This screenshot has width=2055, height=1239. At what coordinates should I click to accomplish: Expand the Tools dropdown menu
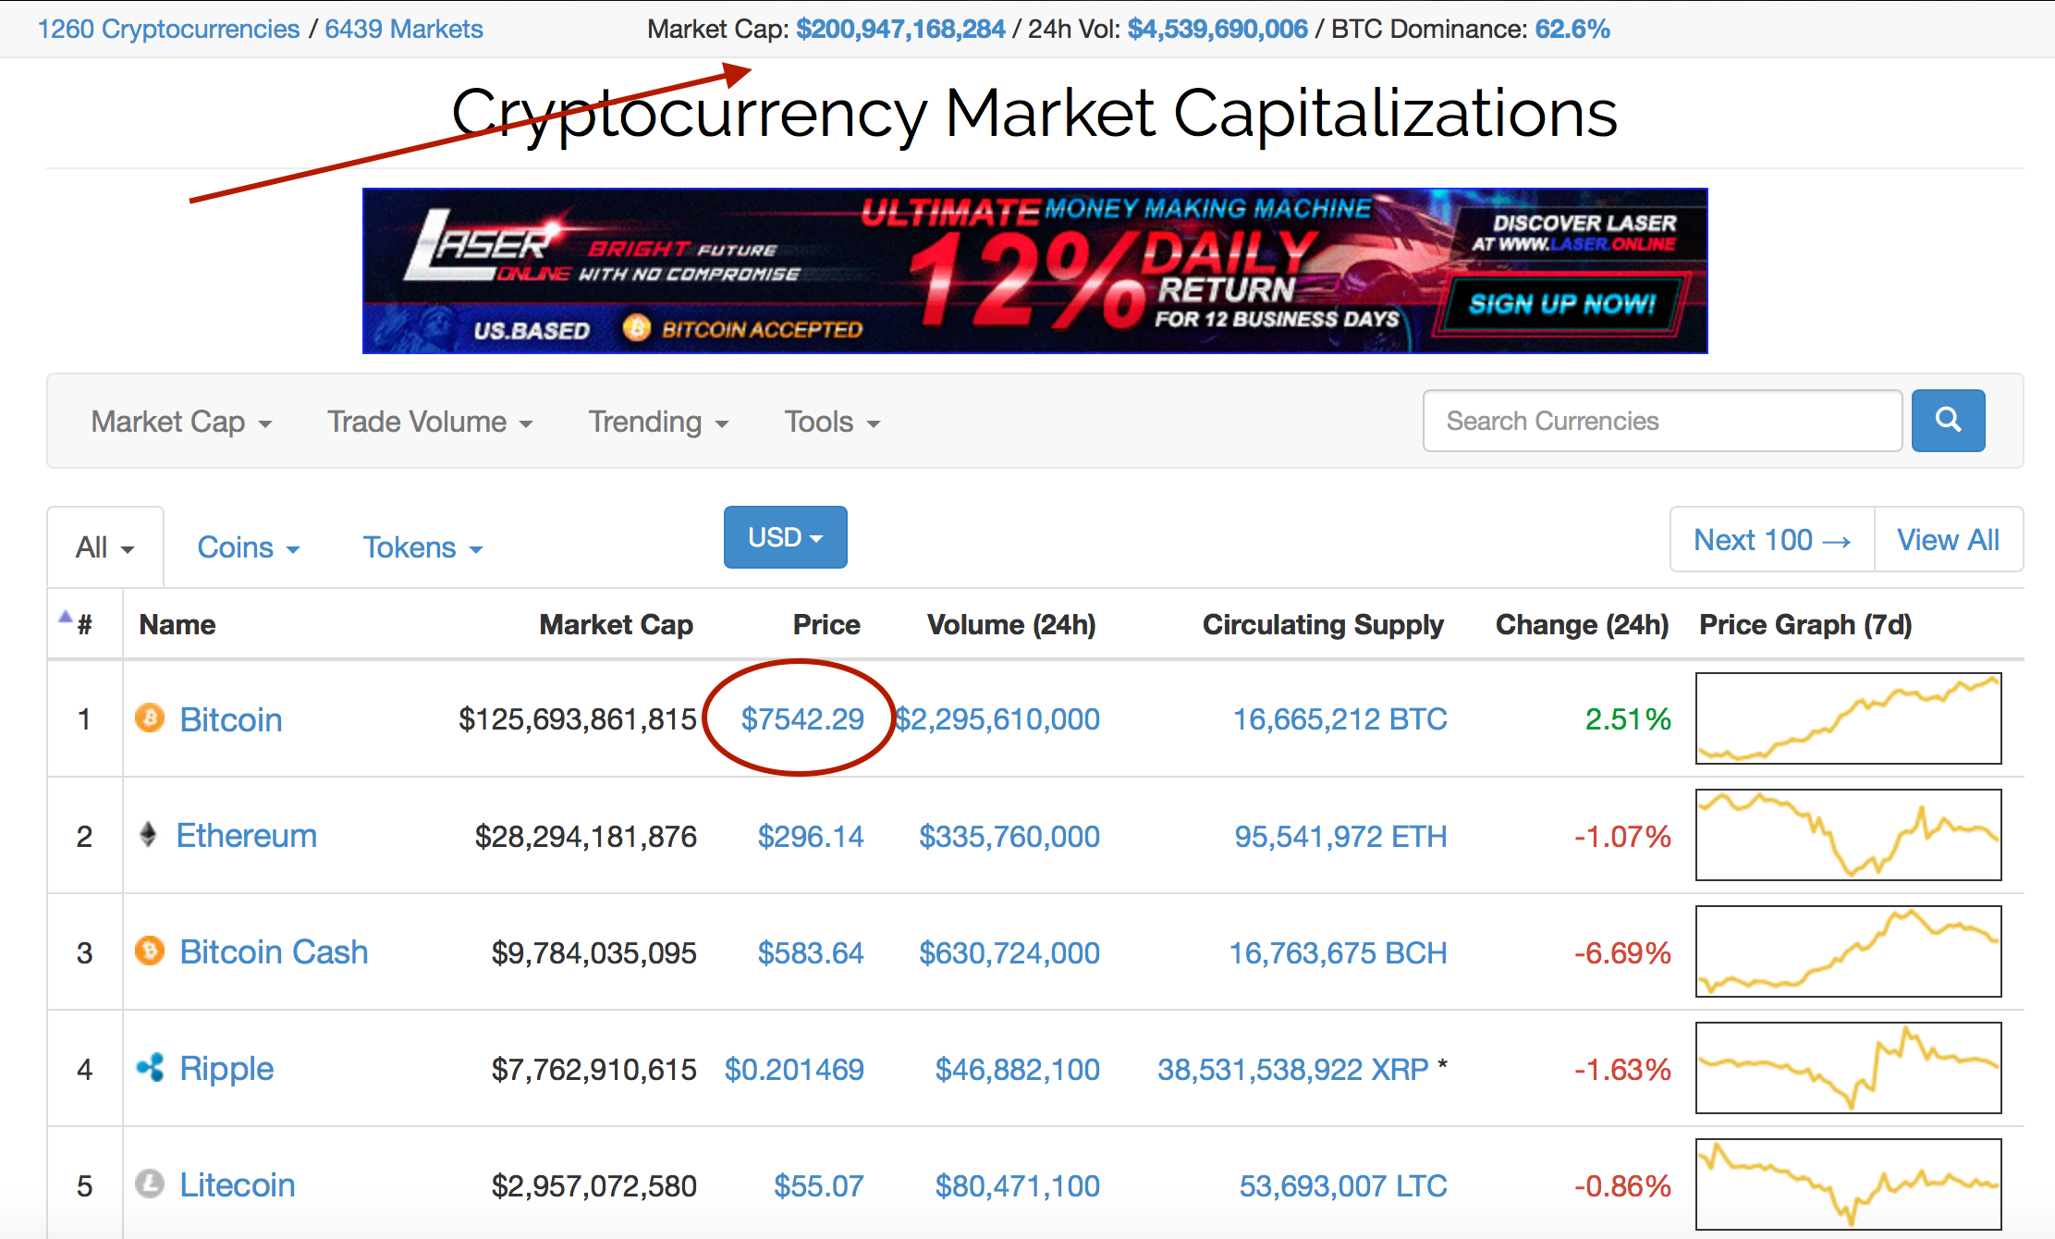coord(832,422)
